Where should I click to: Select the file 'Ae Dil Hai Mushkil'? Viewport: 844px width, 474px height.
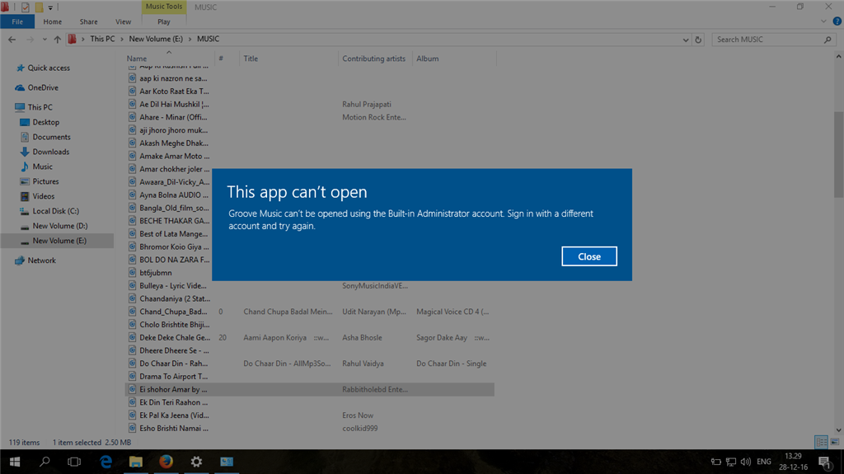(x=174, y=104)
